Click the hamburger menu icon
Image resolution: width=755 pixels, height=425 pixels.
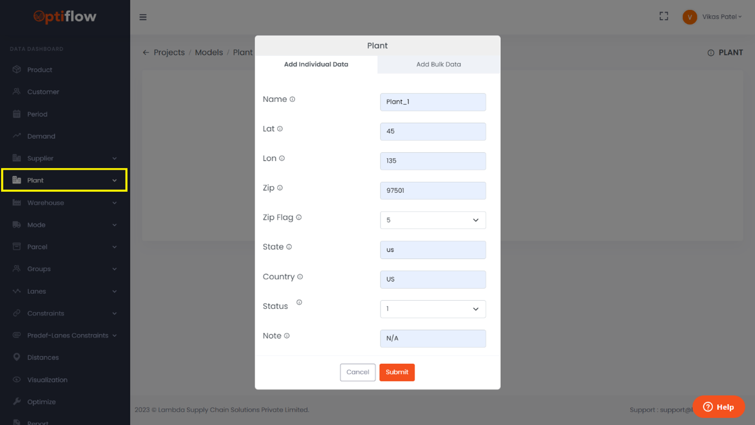143,17
